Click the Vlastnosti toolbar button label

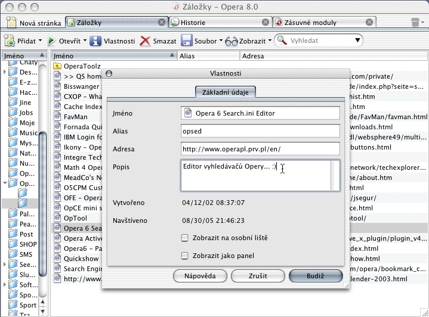point(119,41)
